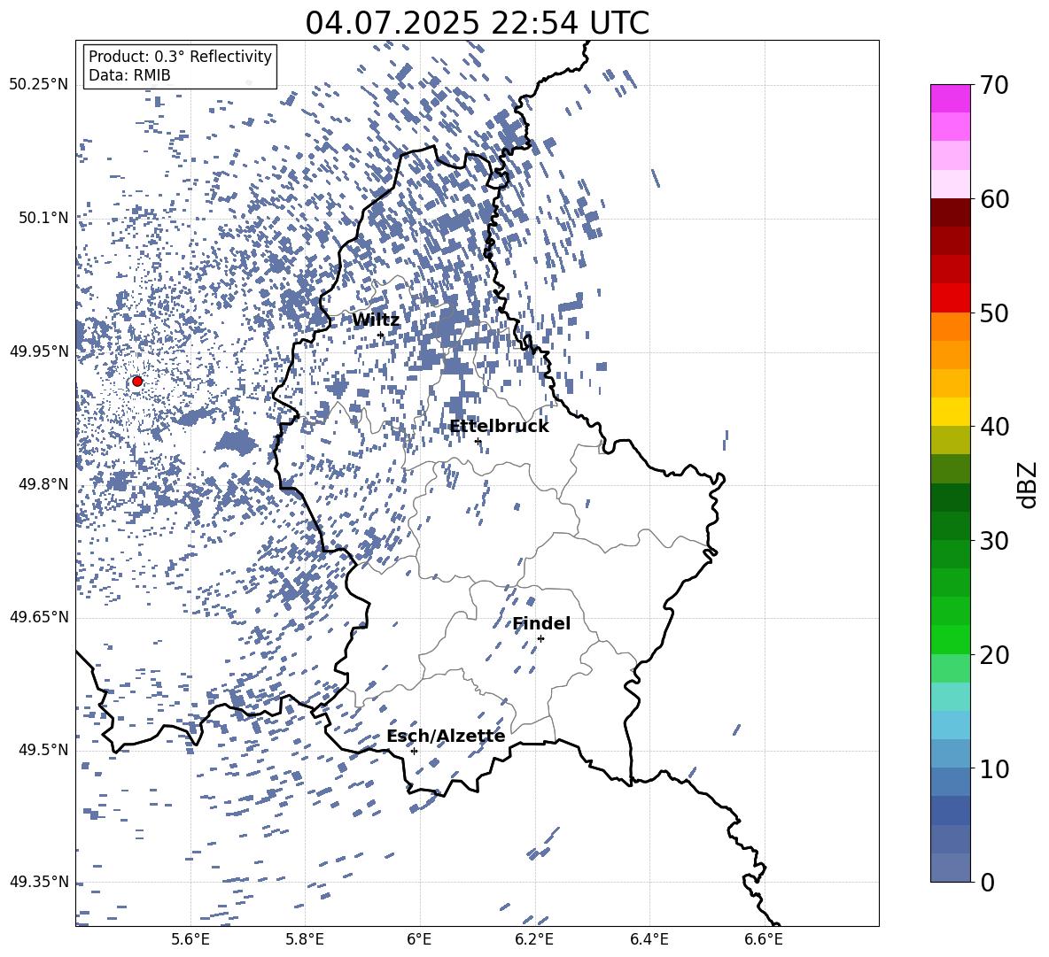Click the bright green colorbar segment above 20
1049x957 pixels.
(x=950, y=639)
